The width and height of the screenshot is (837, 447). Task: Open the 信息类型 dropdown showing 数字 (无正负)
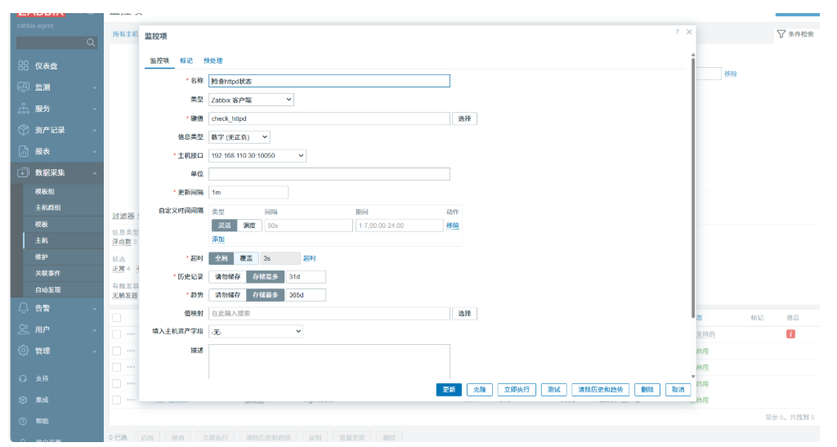[239, 137]
